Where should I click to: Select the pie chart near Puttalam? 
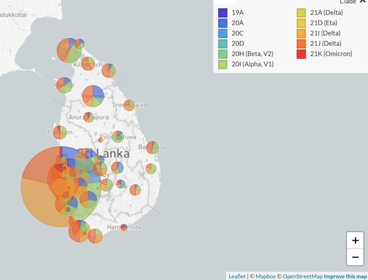[60, 132]
